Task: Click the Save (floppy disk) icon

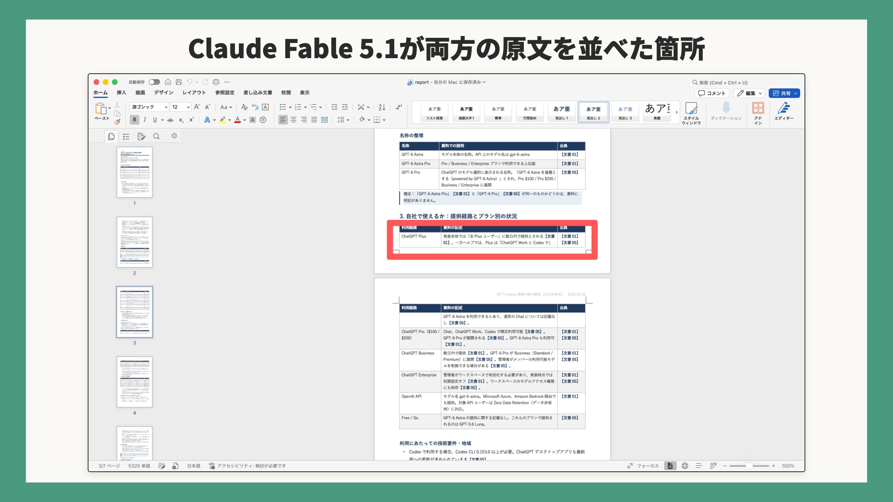Action: click(179, 82)
